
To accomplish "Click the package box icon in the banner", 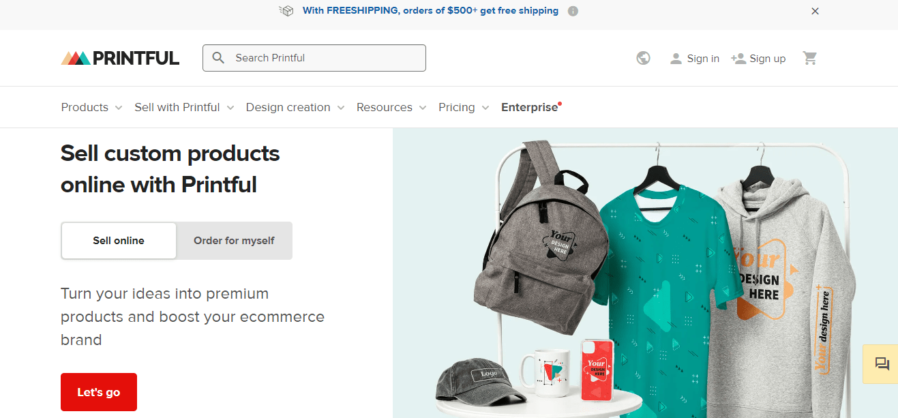I will tap(286, 11).
